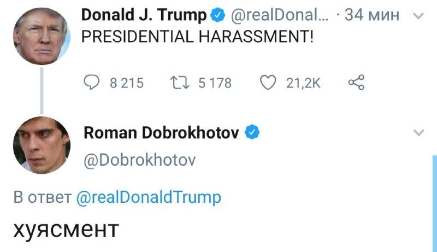Screen dimensions: 437x252
Task: Click the 21,2K likes count
Action: point(304,83)
